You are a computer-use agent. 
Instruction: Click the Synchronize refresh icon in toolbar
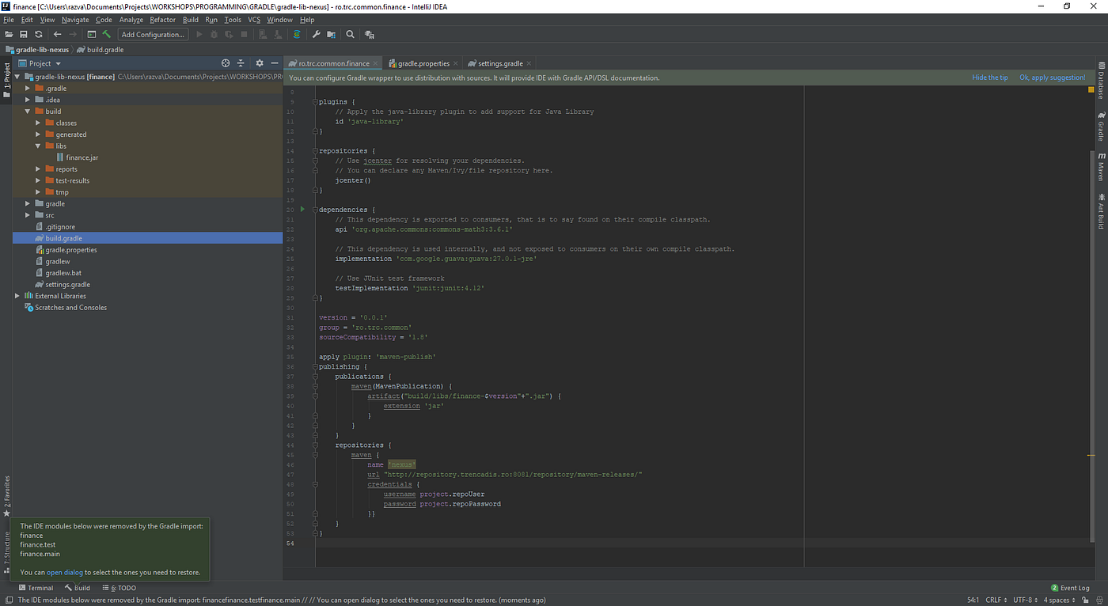tap(38, 35)
